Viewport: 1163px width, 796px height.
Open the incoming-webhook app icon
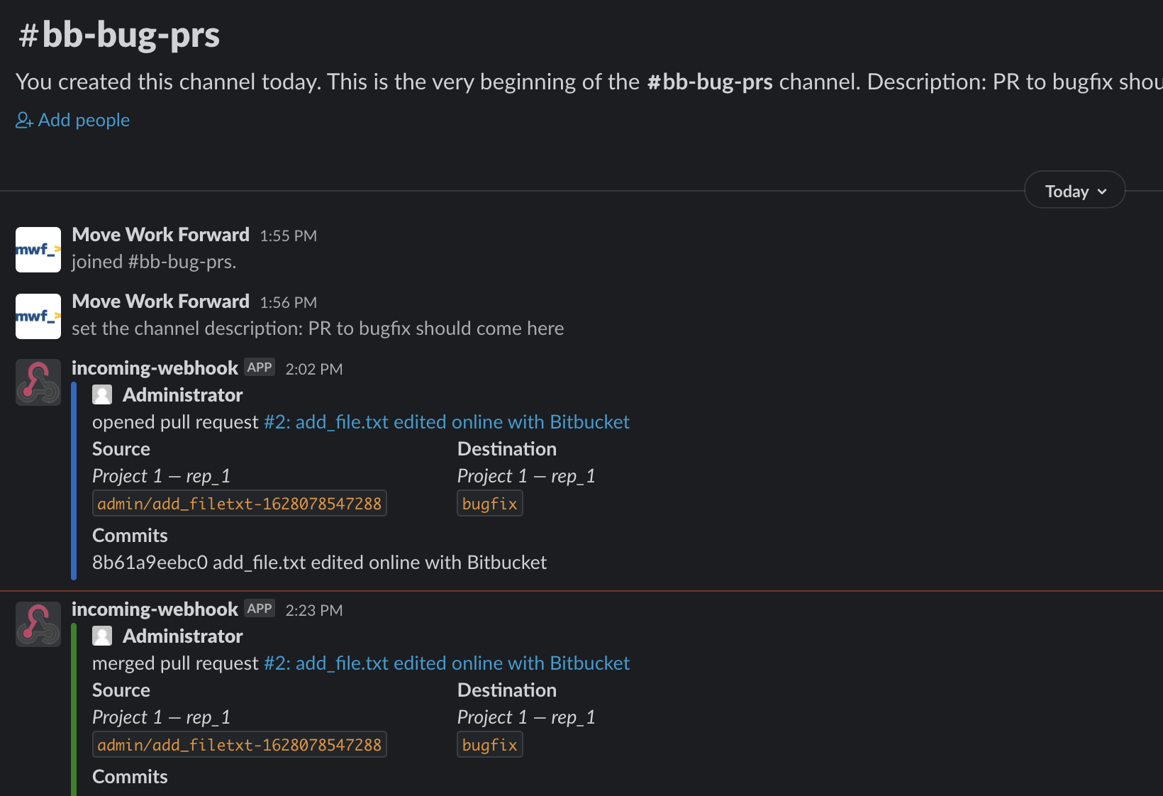tap(38, 382)
